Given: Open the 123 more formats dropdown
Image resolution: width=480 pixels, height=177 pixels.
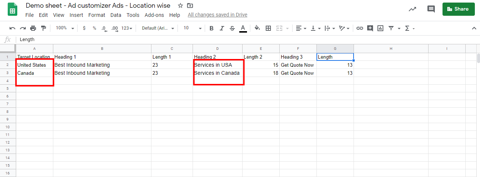Looking at the screenshot, I should click(x=127, y=28).
